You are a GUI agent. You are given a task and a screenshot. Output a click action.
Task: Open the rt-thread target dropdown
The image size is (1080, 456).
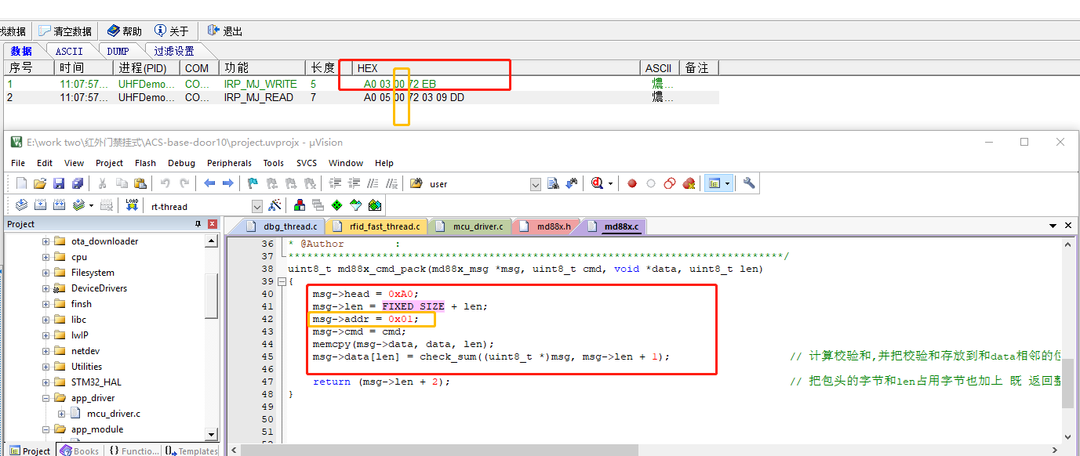tap(256, 206)
